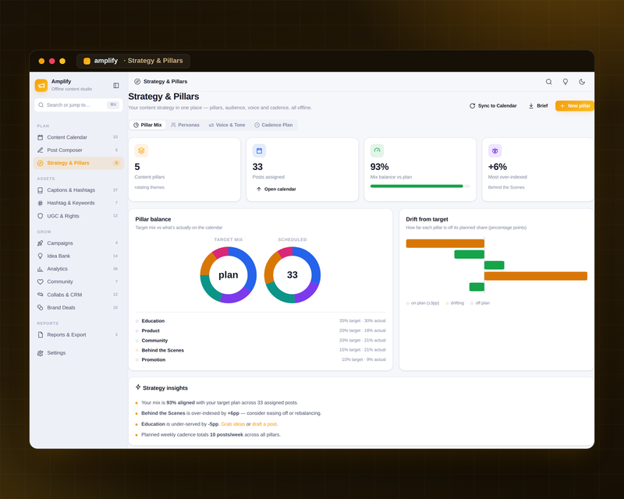Click the Strategy insights lightning icon
The image size is (624, 499).
tap(138, 388)
